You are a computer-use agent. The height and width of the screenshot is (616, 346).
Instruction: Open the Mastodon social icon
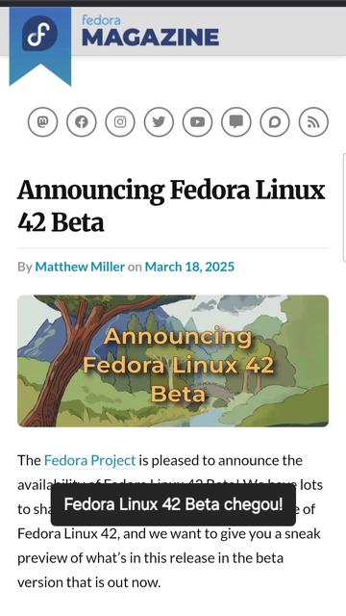(x=42, y=122)
